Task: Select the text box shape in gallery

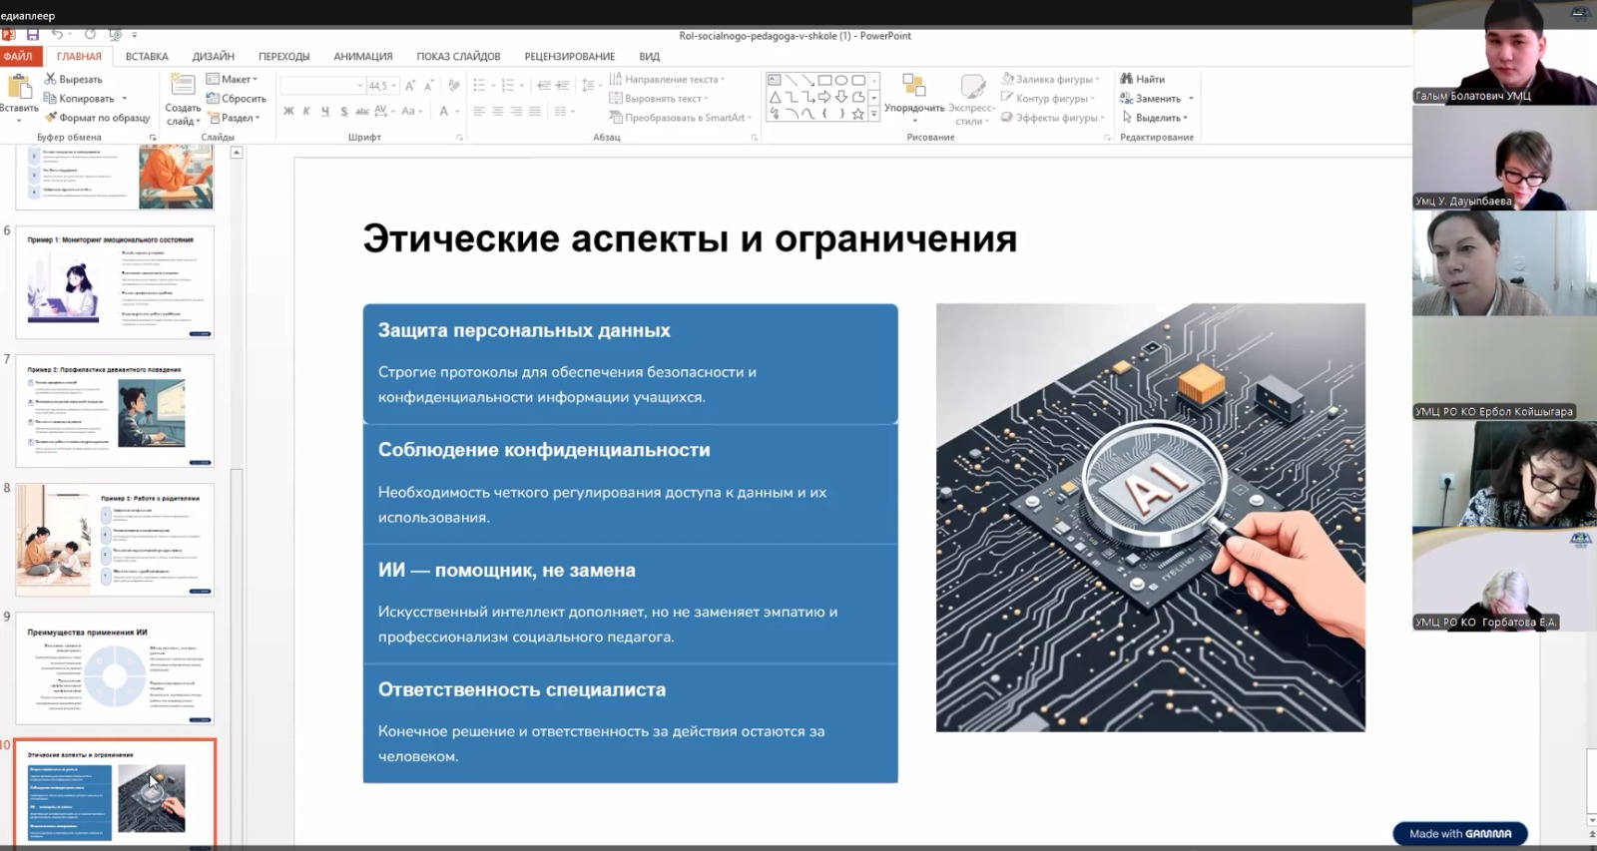Action: (775, 80)
